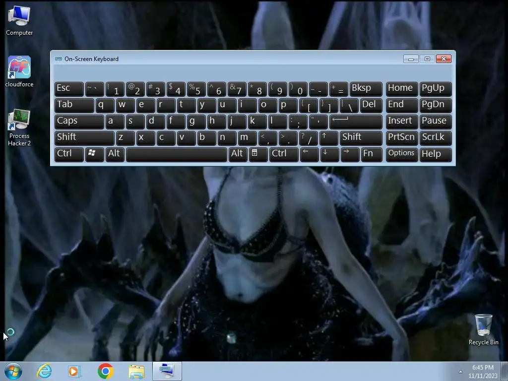
Task: Tap the context menu key on keyboard
Action: point(257,154)
